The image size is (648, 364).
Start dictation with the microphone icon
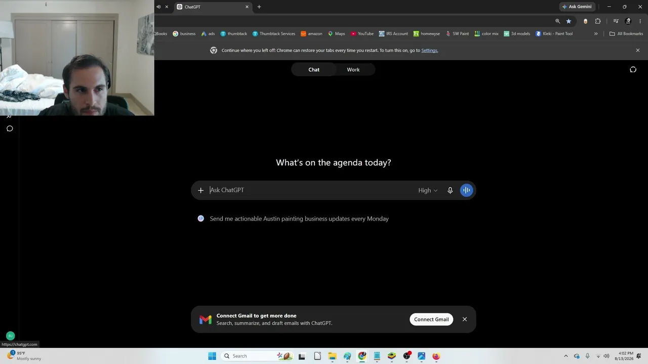(450, 190)
